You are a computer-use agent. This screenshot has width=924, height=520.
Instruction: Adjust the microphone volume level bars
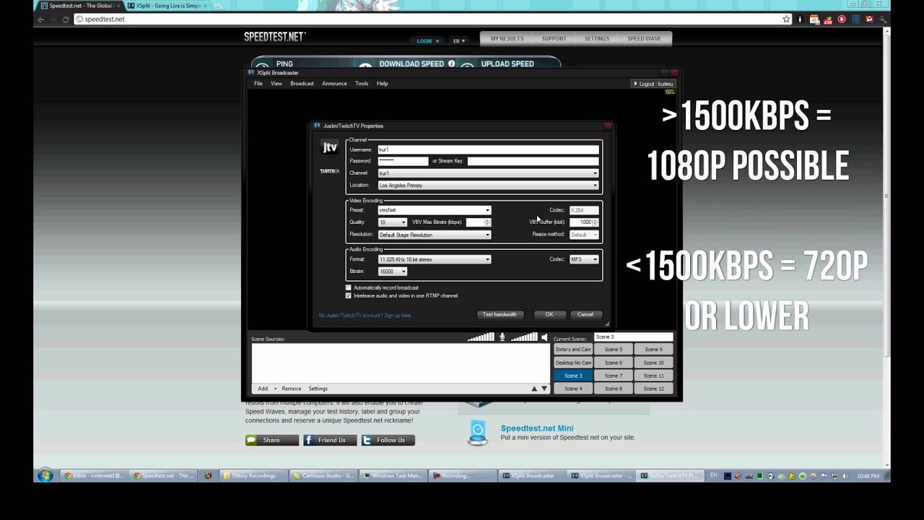481,337
